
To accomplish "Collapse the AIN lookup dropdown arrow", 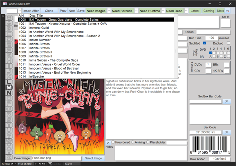I will click(x=20, y=11).
